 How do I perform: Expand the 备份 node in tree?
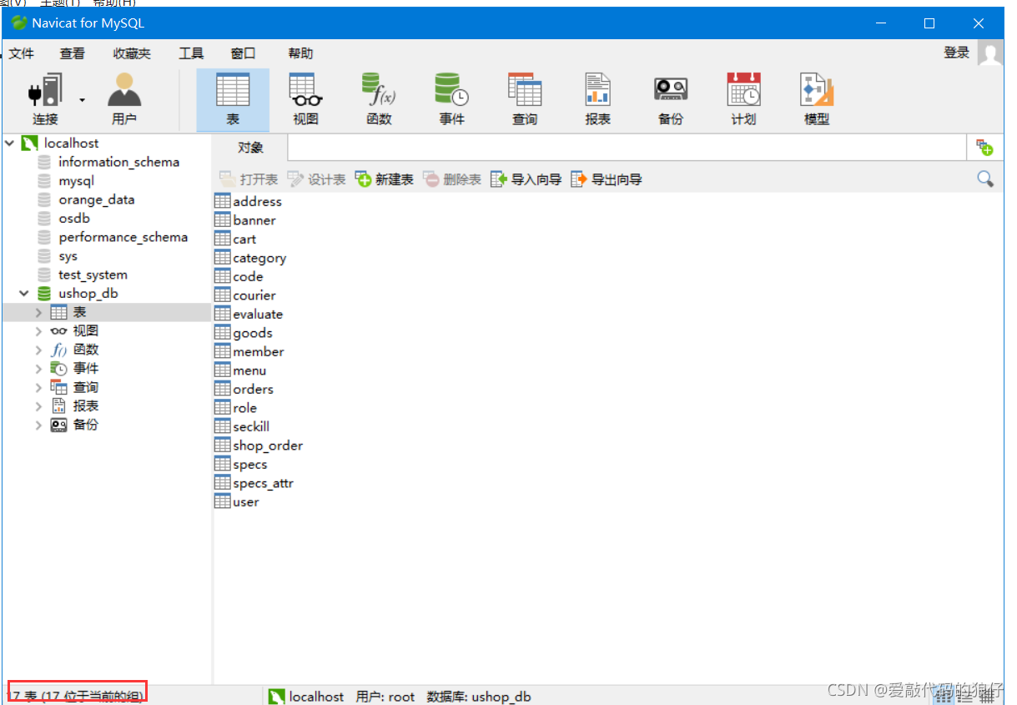point(38,426)
